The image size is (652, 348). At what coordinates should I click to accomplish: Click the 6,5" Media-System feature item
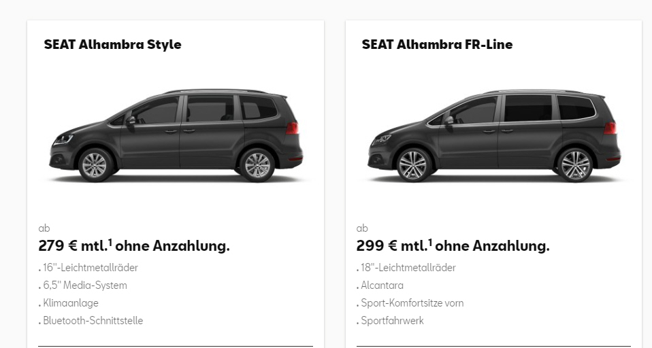pos(84,285)
